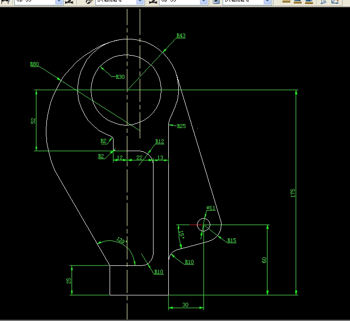
Task: Select the 15° angular dimension text
Action: [182, 235]
